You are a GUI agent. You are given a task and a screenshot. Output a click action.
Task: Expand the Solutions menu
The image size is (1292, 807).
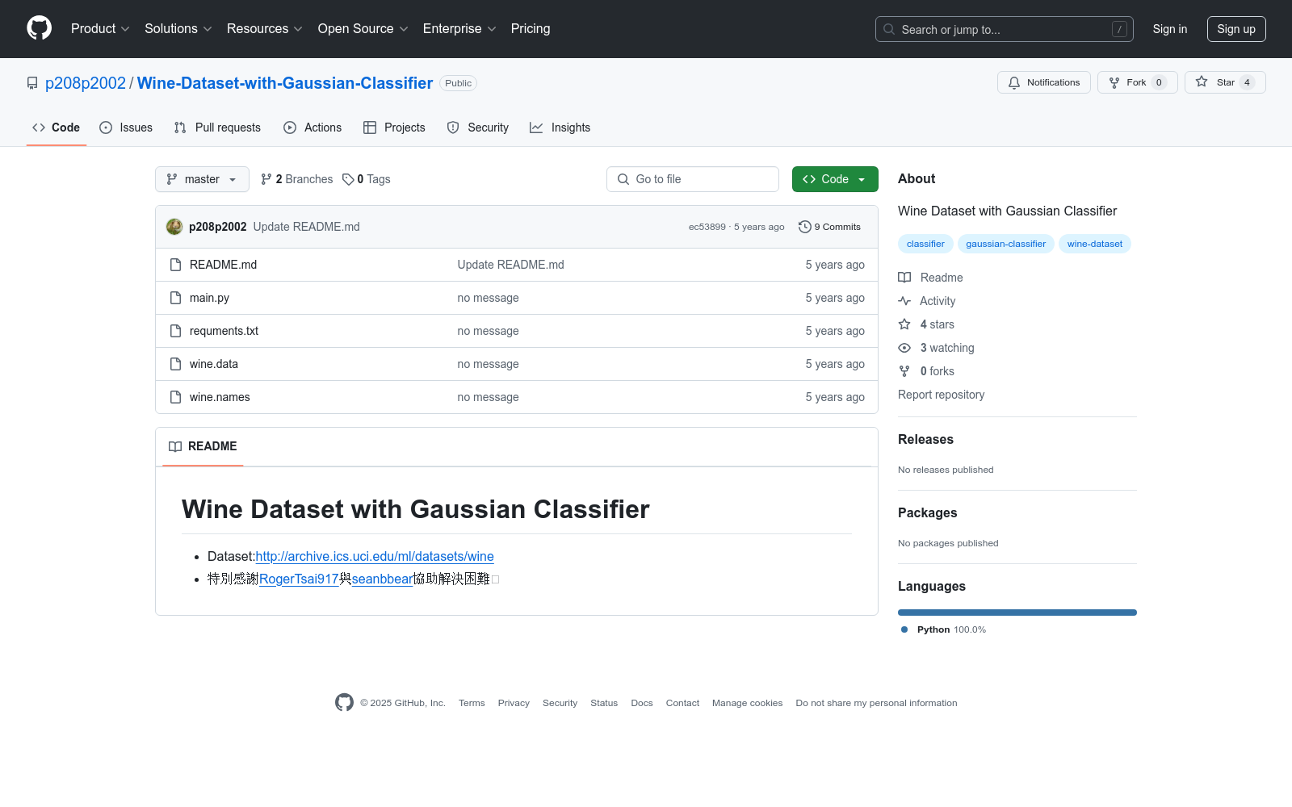178,29
